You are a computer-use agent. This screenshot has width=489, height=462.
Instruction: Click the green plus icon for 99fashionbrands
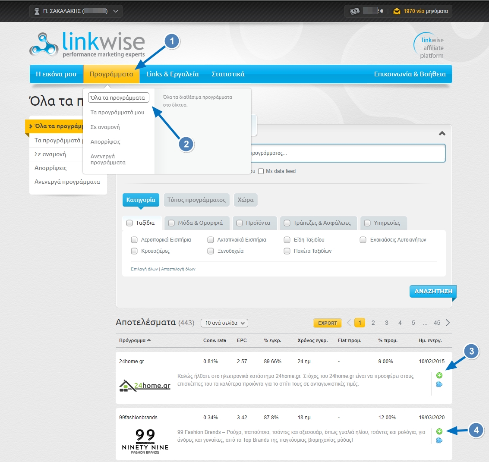439,431
